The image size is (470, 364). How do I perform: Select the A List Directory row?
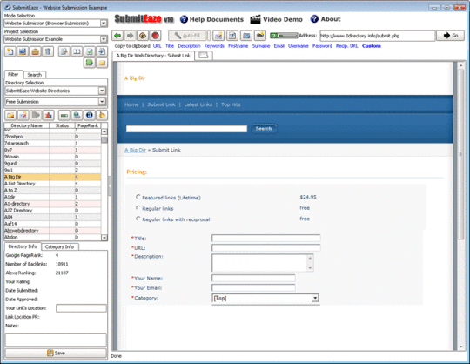pyautogui.click(x=52, y=184)
